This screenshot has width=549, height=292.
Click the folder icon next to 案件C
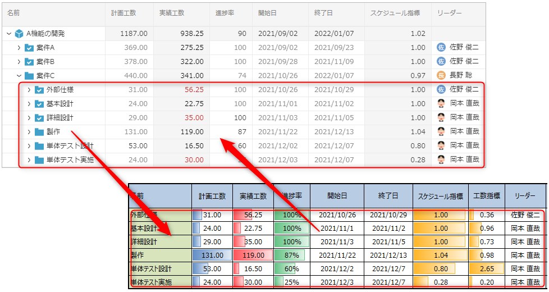coord(29,76)
